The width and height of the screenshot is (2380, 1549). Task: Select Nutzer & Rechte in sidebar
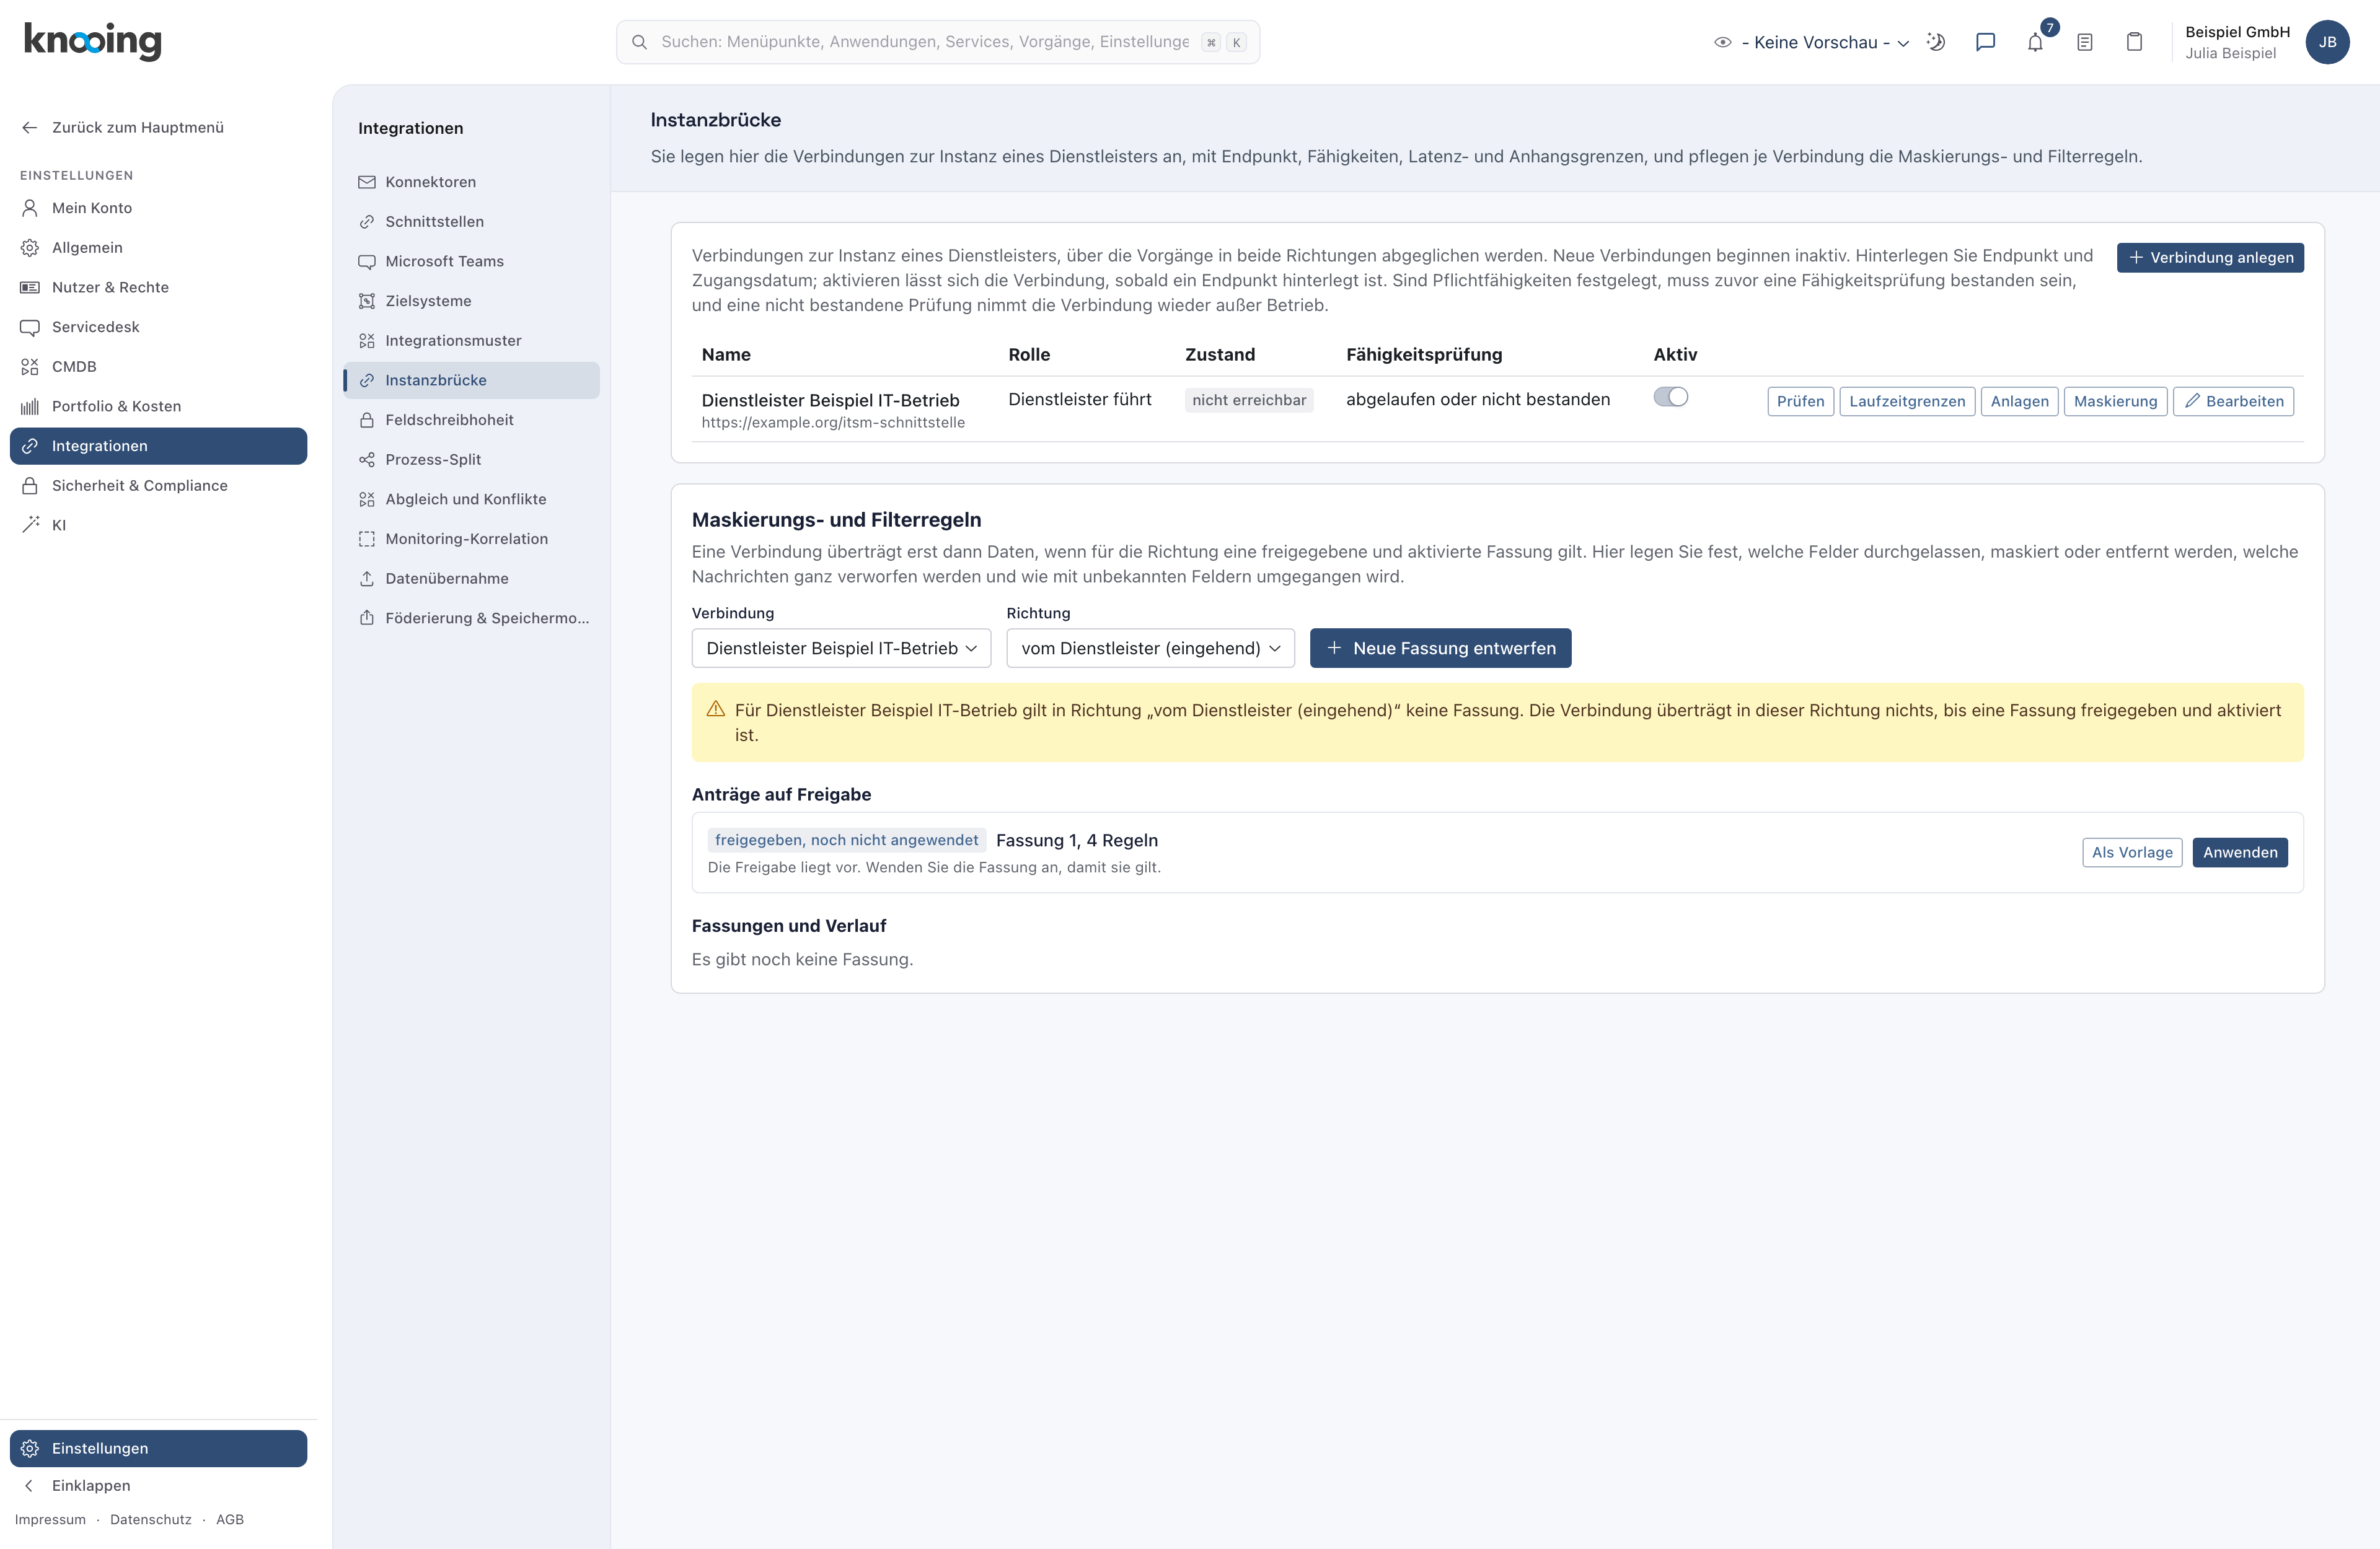[158, 287]
